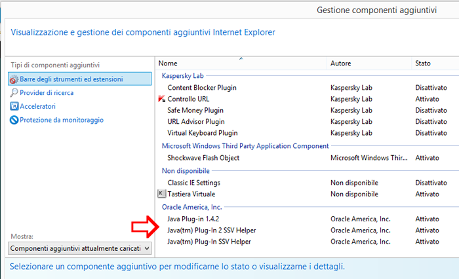Viewport: 459px width, 279px height.
Task: Click the Kaspersky icon next to Controllo URL
Action: (x=162, y=99)
